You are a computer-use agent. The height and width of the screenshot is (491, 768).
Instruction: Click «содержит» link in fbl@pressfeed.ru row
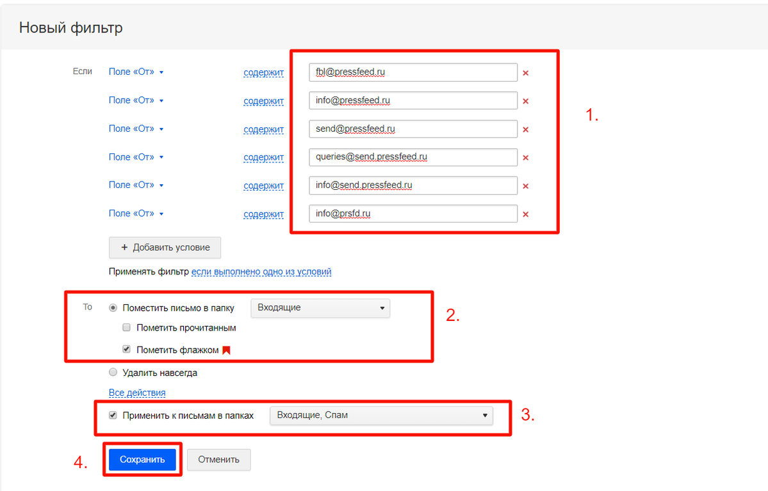pyautogui.click(x=263, y=72)
